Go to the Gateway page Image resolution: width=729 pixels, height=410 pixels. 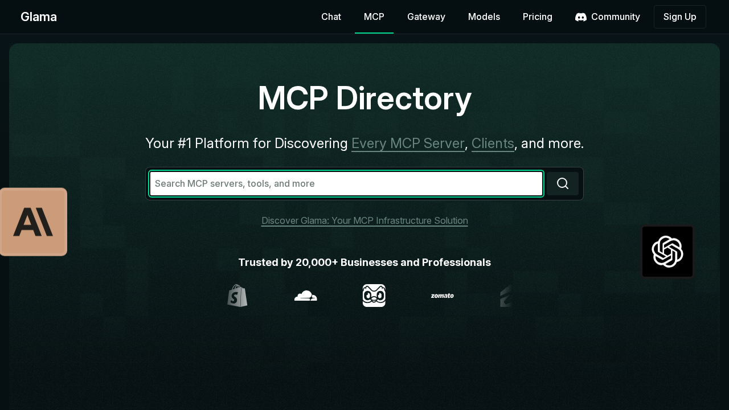coord(426,17)
